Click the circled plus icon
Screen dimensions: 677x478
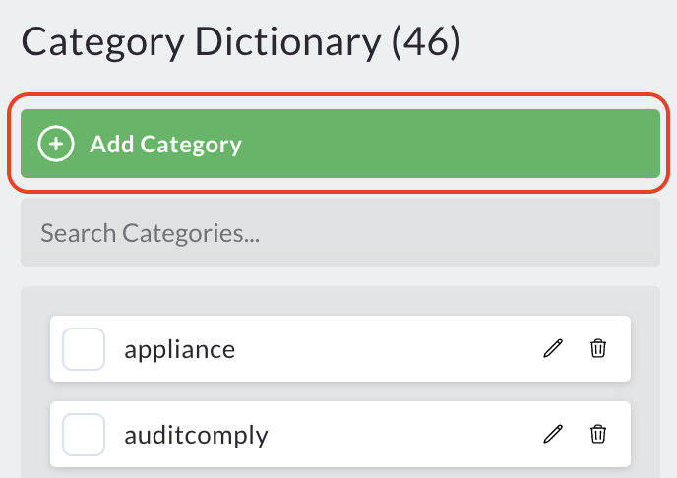click(56, 144)
